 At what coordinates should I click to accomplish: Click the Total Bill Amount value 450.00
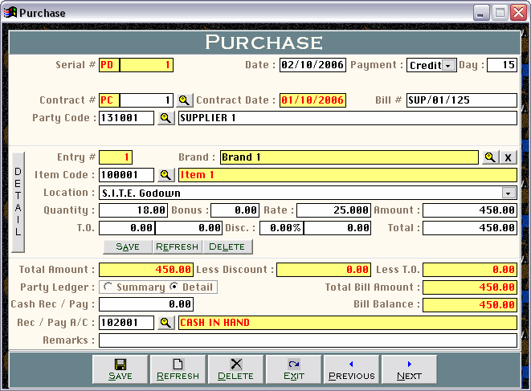click(470, 287)
